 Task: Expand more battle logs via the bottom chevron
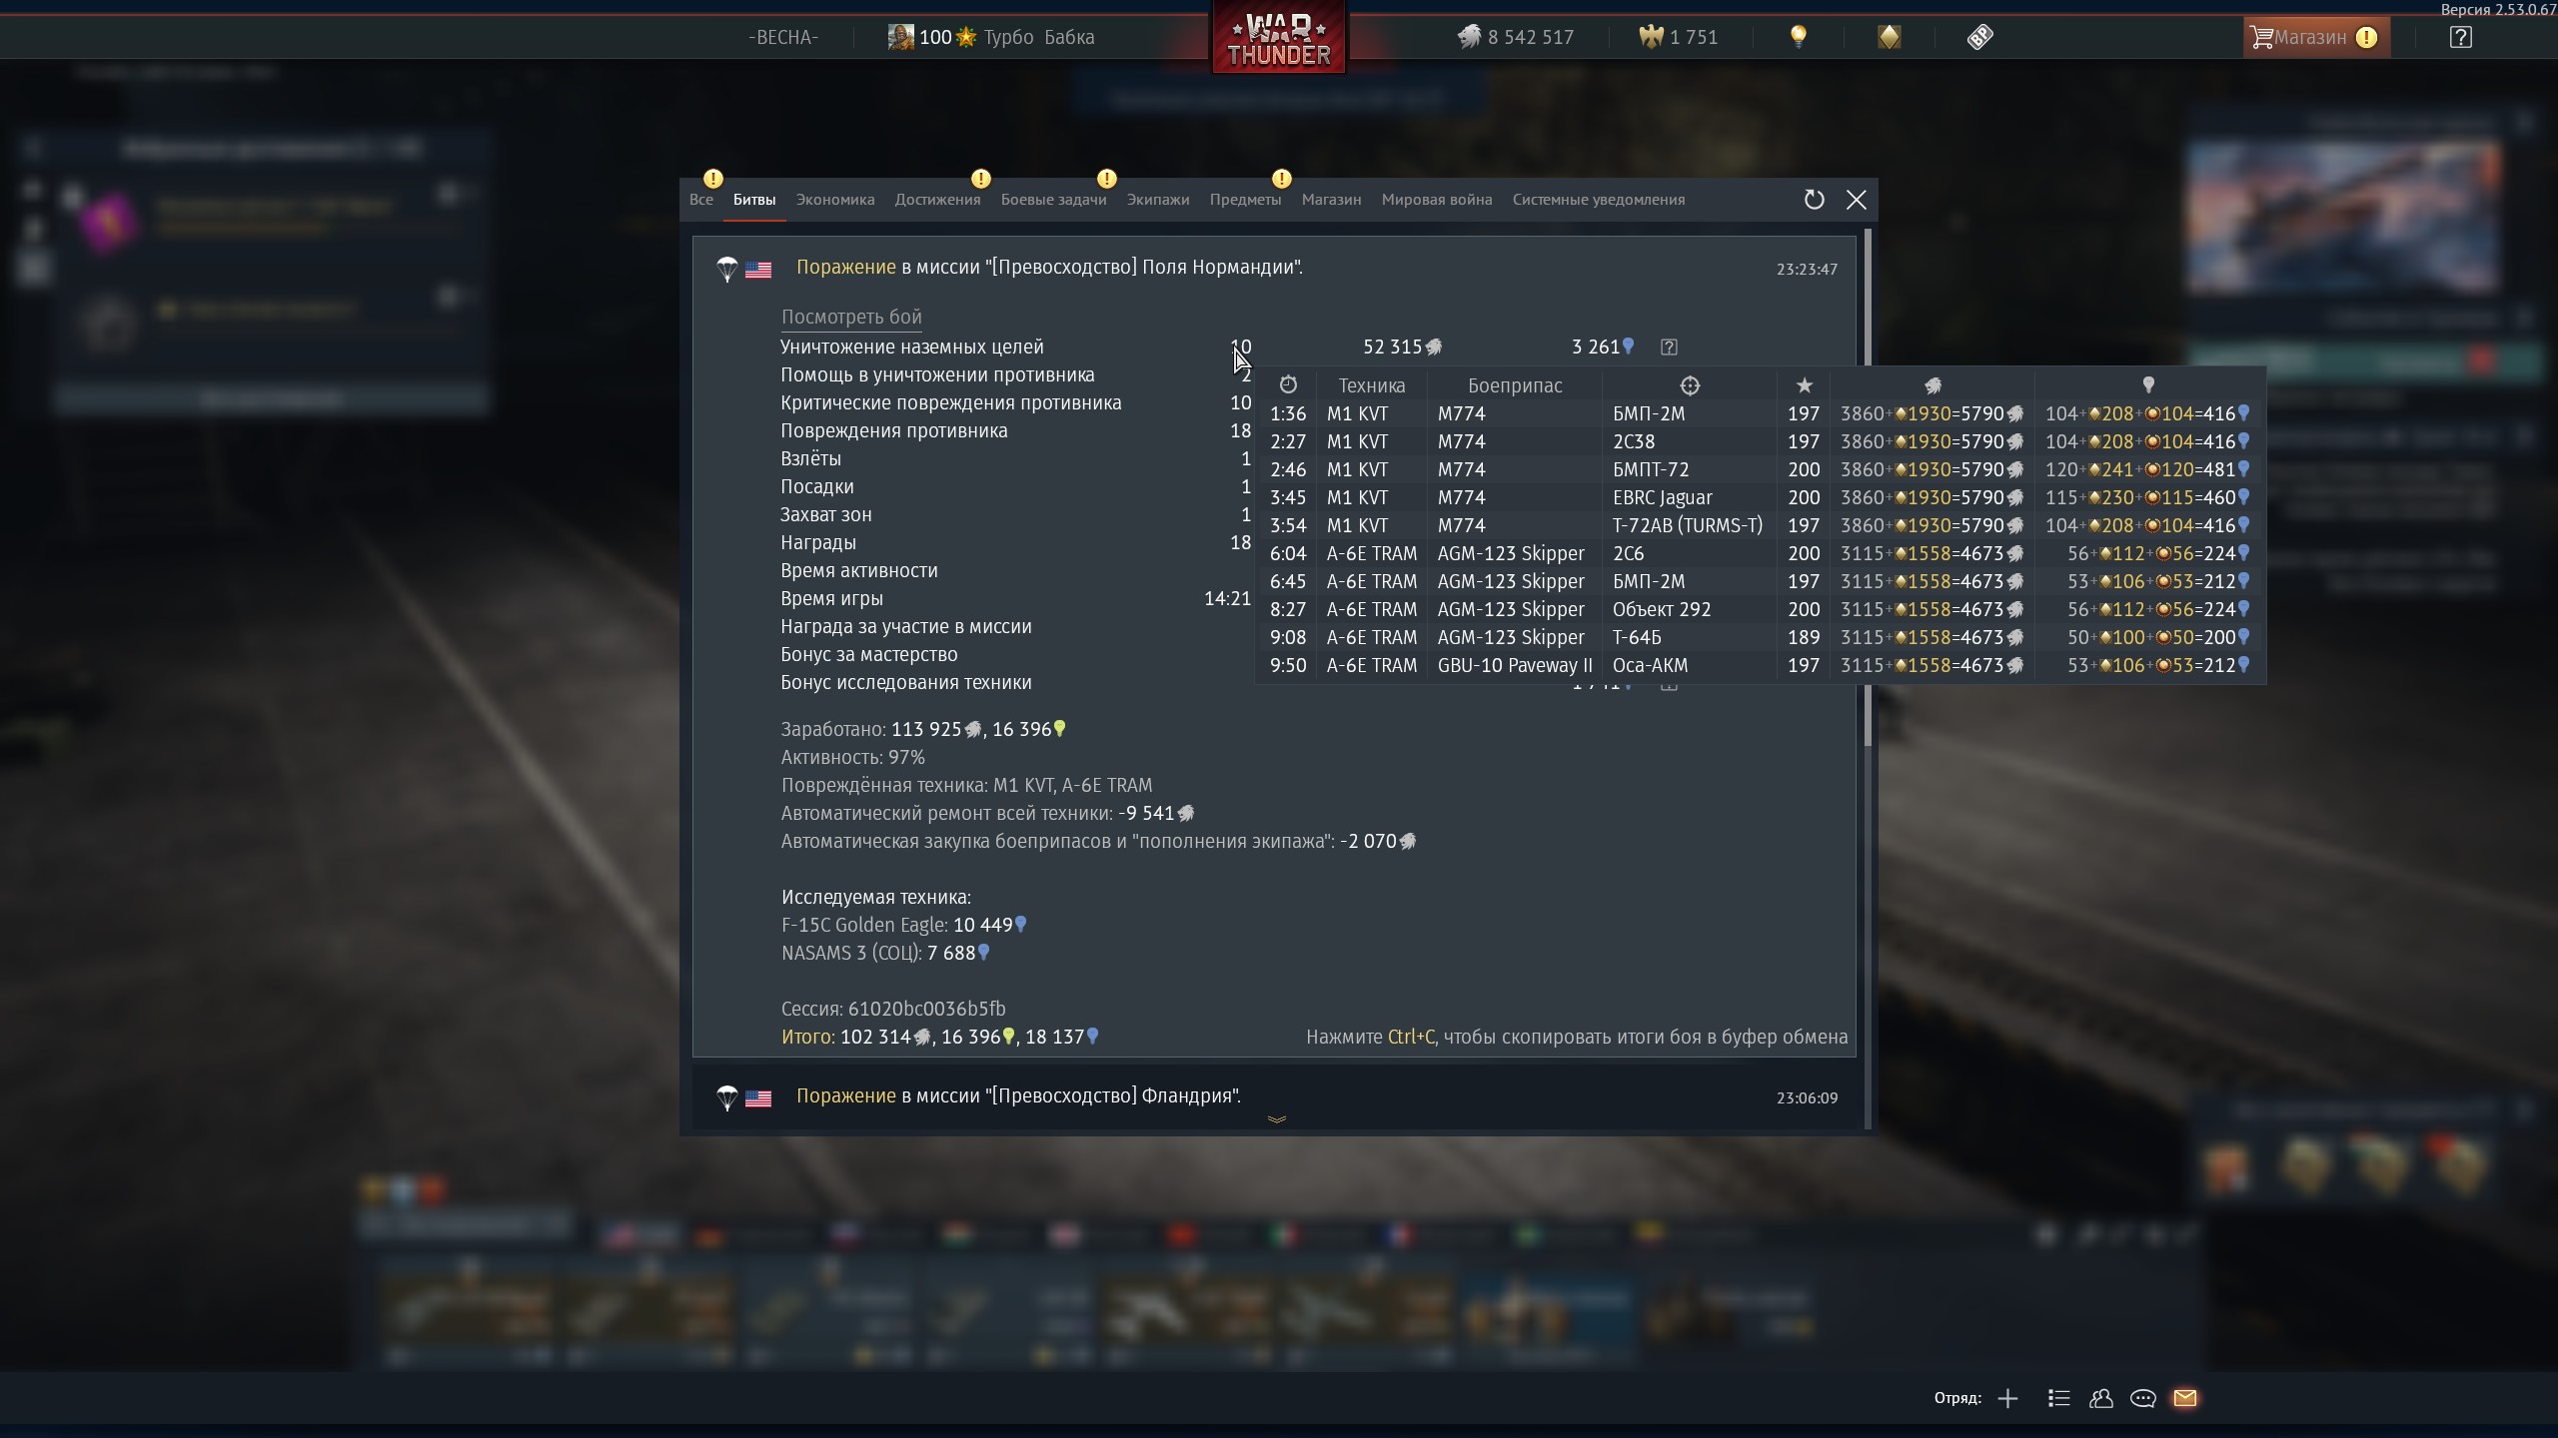pyautogui.click(x=1276, y=1119)
